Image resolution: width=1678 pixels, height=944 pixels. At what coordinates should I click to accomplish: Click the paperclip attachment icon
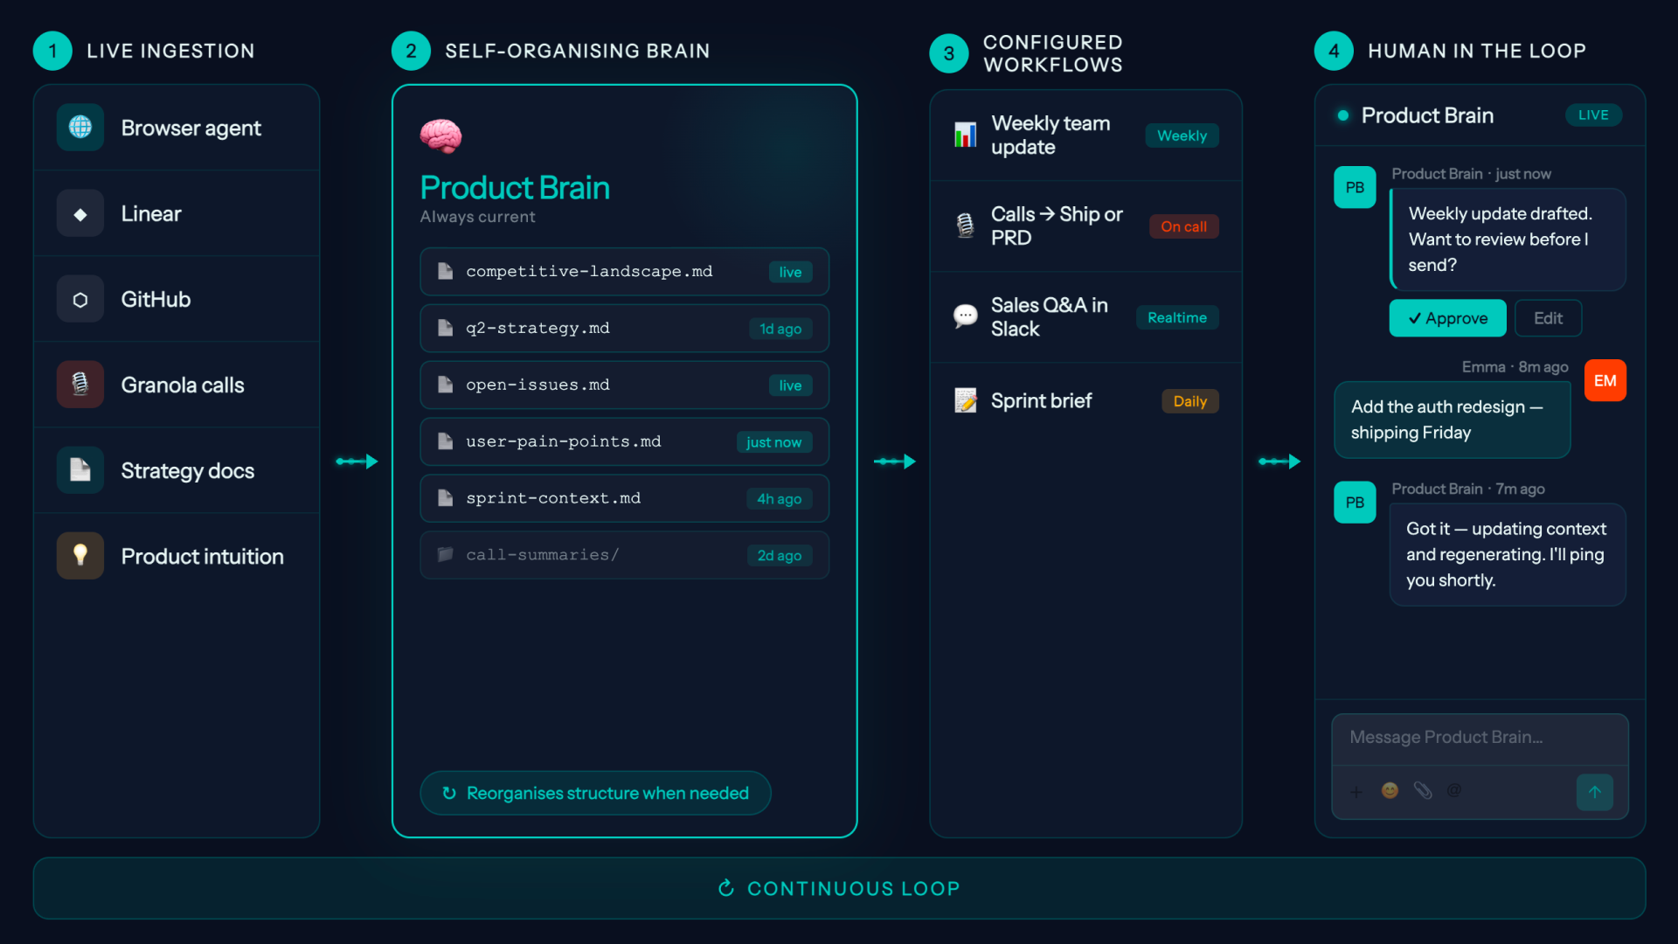tap(1423, 791)
